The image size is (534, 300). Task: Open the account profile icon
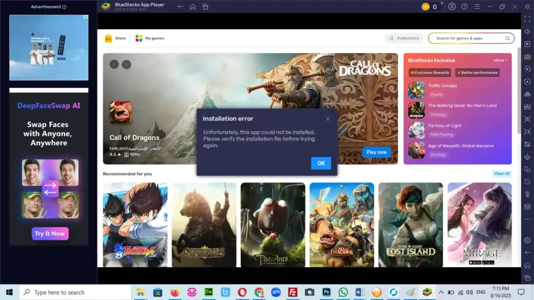(x=452, y=7)
